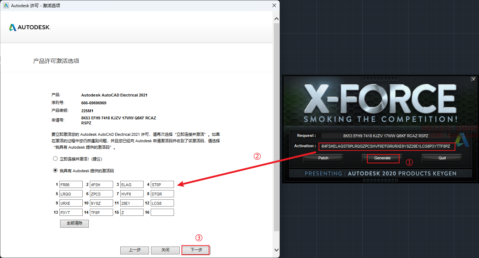
Task: Click the Quit button in the X-FORCE window
Action: pyautogui.click(x=442, y=158)
